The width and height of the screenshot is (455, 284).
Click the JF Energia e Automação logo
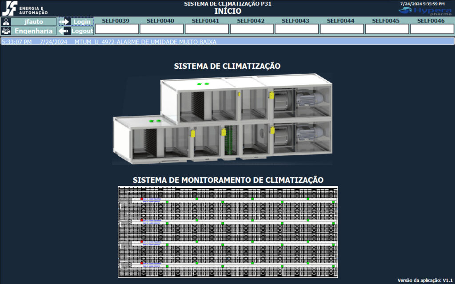(25, 8)
